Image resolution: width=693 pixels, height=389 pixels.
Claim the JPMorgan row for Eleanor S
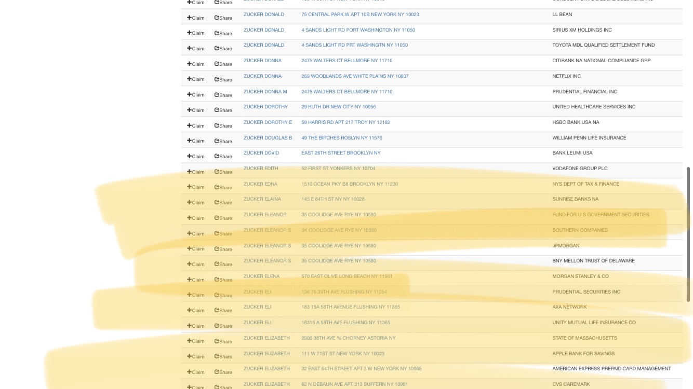196,249
